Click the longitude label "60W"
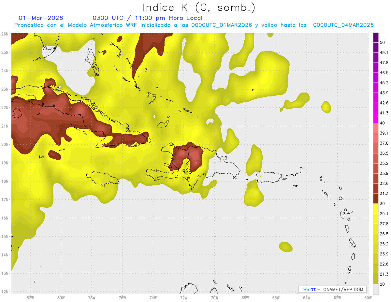 pyautogui.click(x=368, y=297)
